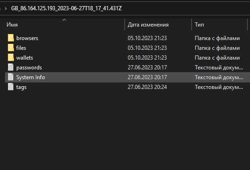Click the browsers date 05.10.2023 21:23
Image resolution: width=250 pixels, height=170 pixels.
click(147, 38)
